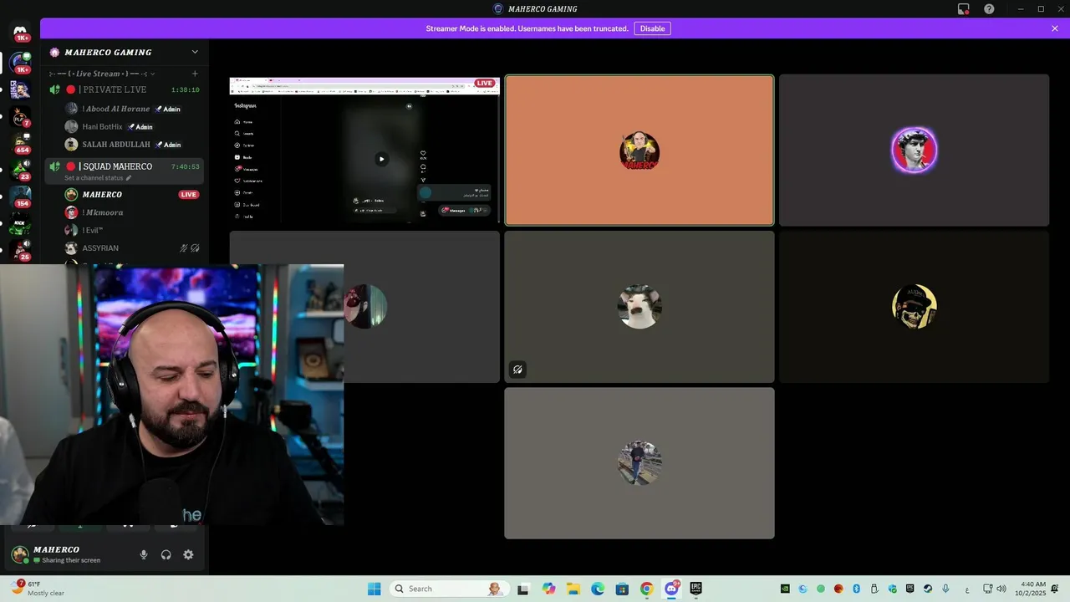Open Epic Games Launcher from taskbar
Viewport: 1070px width, 602px height.
(695, 589)
